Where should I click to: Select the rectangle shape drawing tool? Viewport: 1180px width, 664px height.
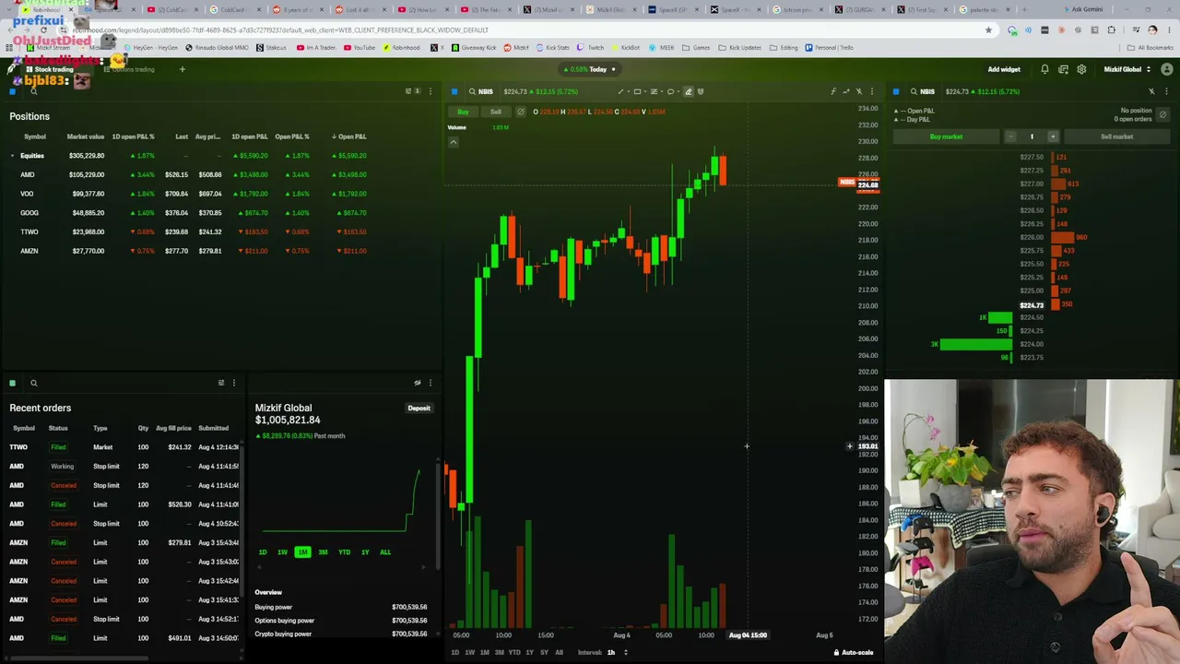pyautogui.click(x=637, y=91)
